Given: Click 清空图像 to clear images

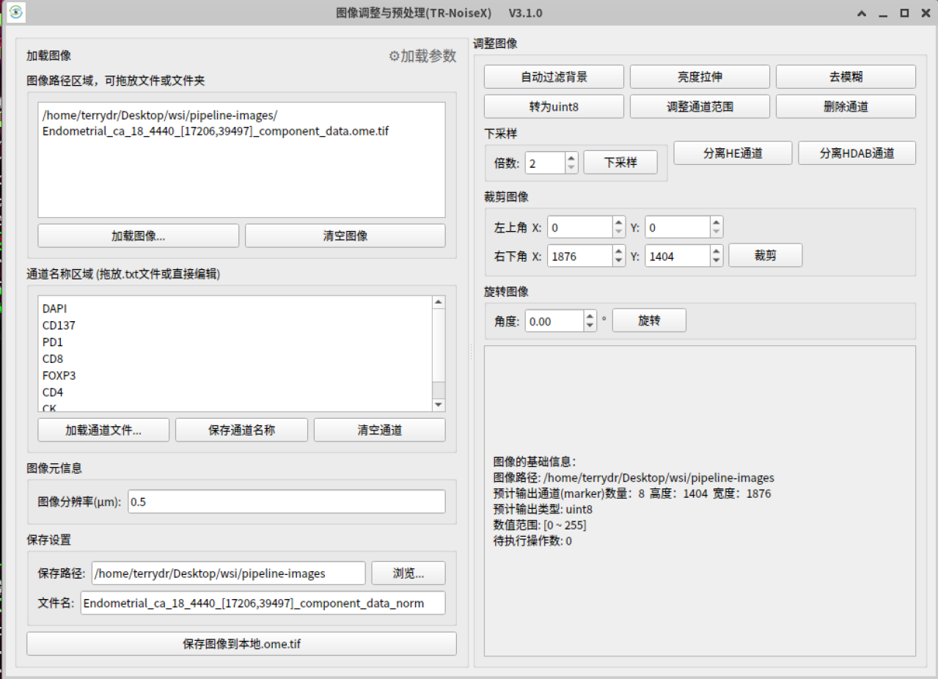Looking at the screenshot, I should click(345, 236).
